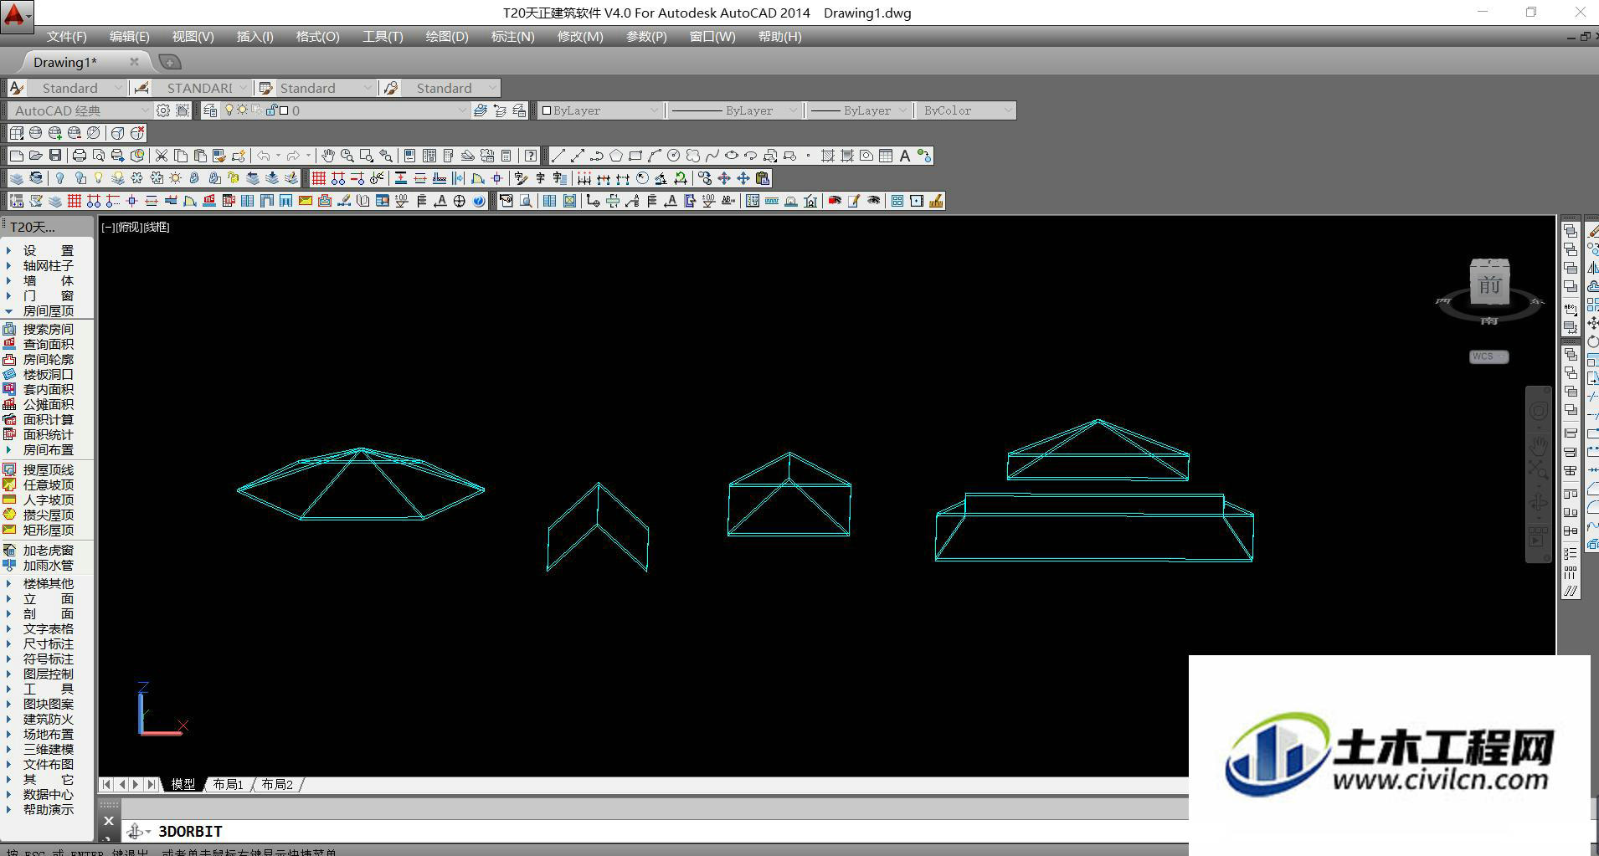The width and height of the screenshot is (1599, 856).
Task: Activate the Pan hand tool in the toolbar
Action: [x=328, y=156]
